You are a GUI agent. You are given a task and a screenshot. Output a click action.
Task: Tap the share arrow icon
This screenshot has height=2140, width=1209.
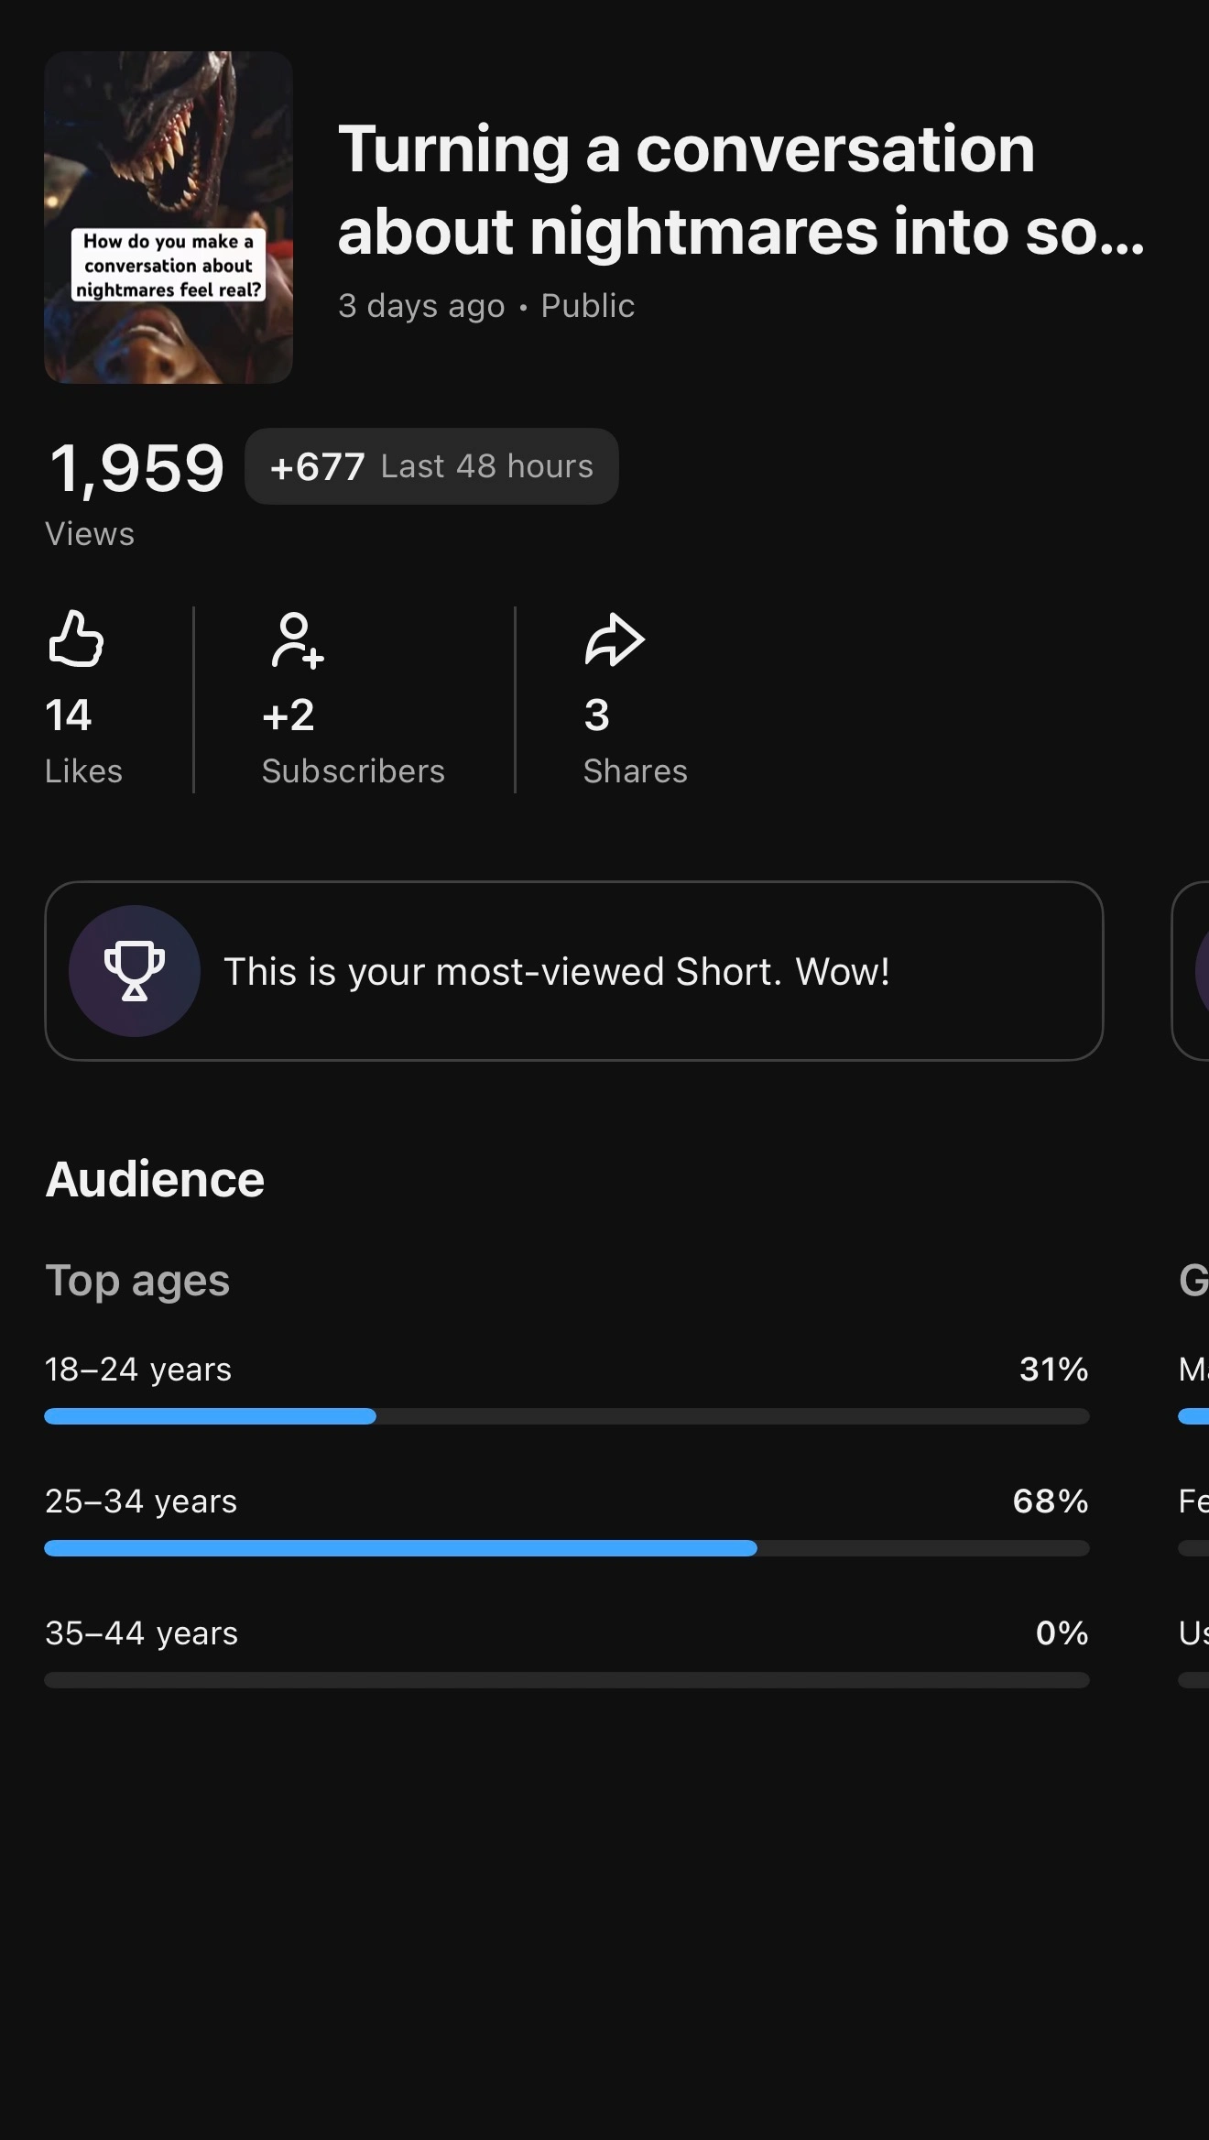pos(615,639)
